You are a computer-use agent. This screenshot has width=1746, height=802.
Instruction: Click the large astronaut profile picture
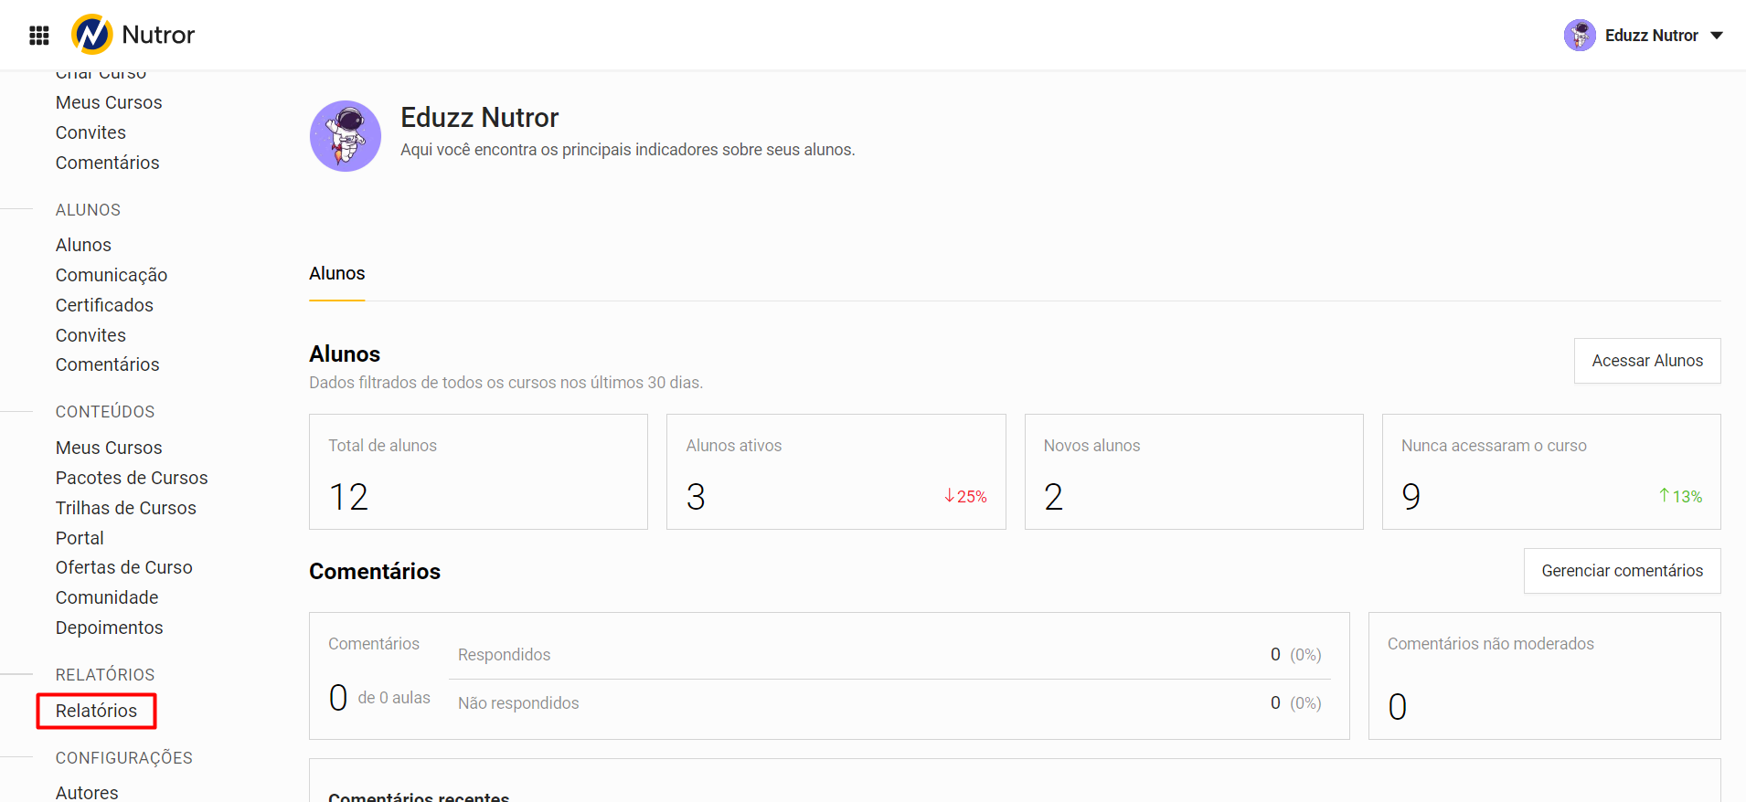point(346,136)
